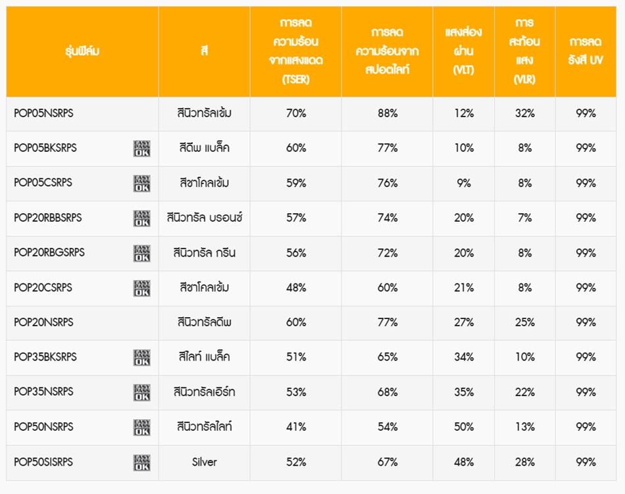Click the 88% spotlight heat value
This screenshot has height=494, width=625.
pyautogui.click(x=387, y=114)
